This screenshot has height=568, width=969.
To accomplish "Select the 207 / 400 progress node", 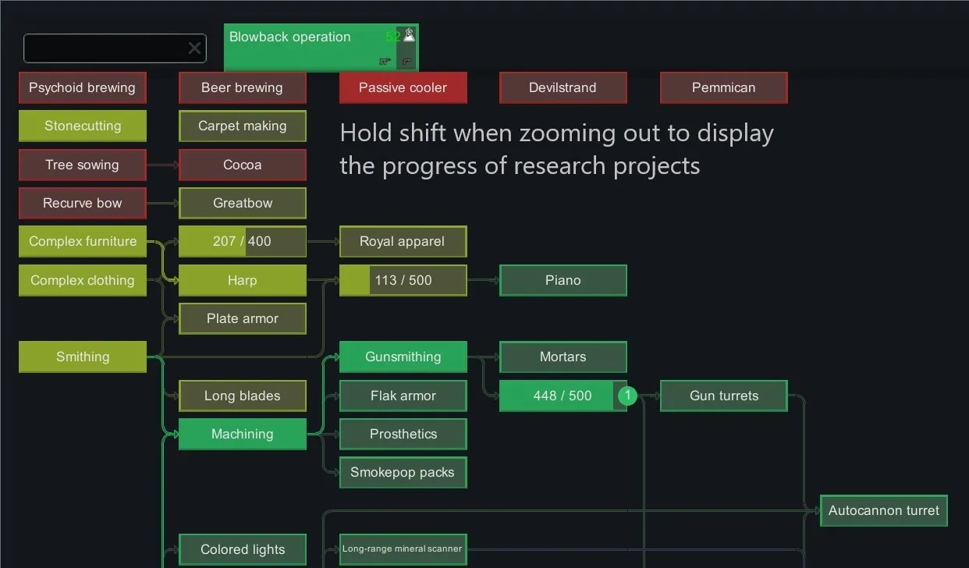I will pos(242,242).
